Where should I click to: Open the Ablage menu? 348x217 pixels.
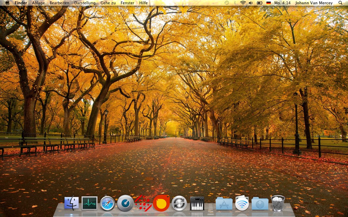pos(38,3)
